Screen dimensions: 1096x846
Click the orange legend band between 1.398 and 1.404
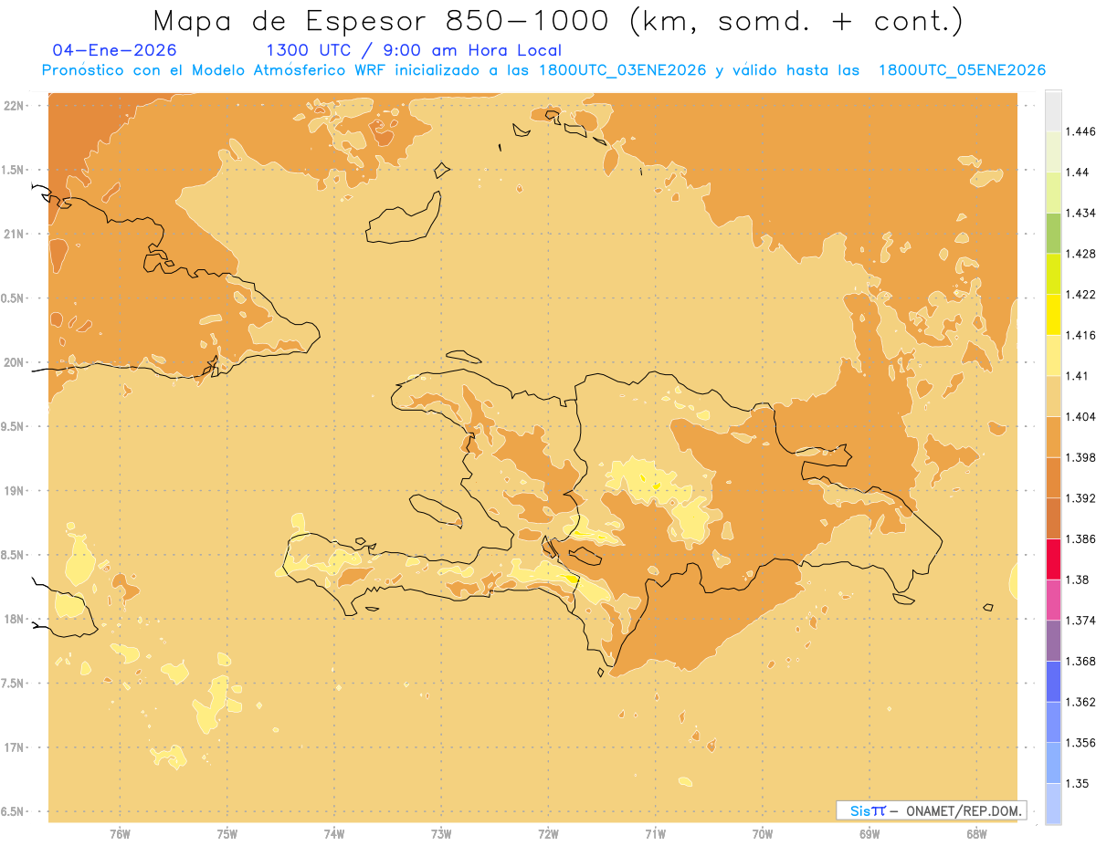(x=1053, y=436)
